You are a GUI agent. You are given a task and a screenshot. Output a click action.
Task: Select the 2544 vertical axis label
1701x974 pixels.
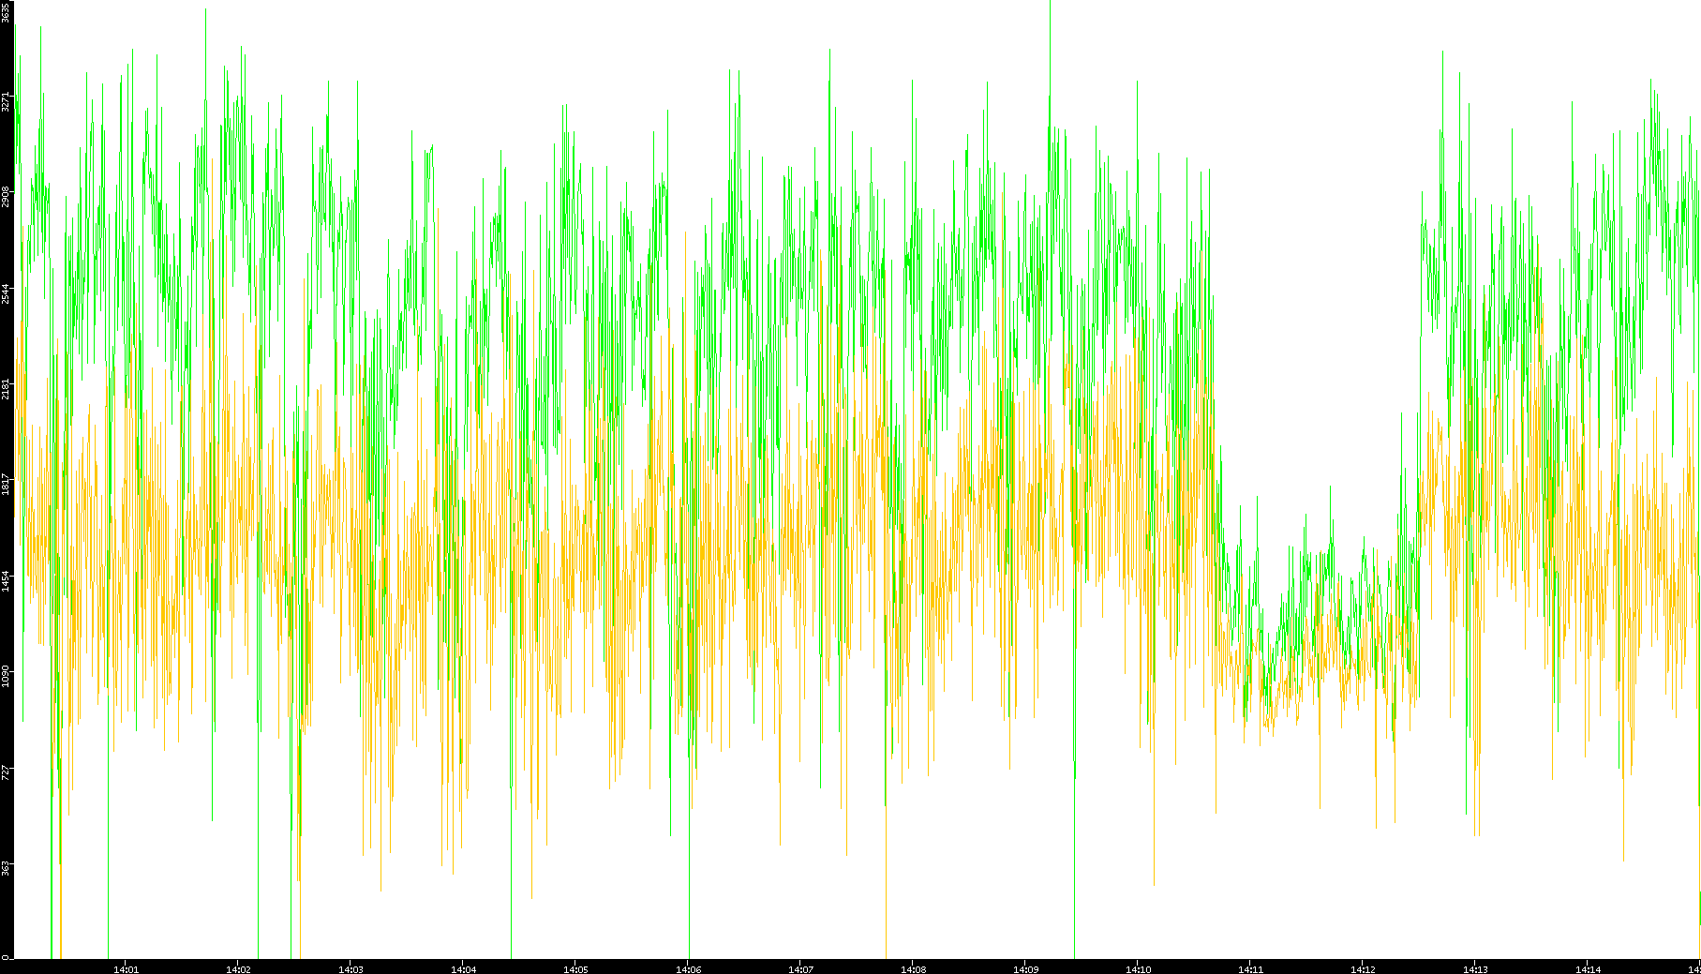click(6, 293)
